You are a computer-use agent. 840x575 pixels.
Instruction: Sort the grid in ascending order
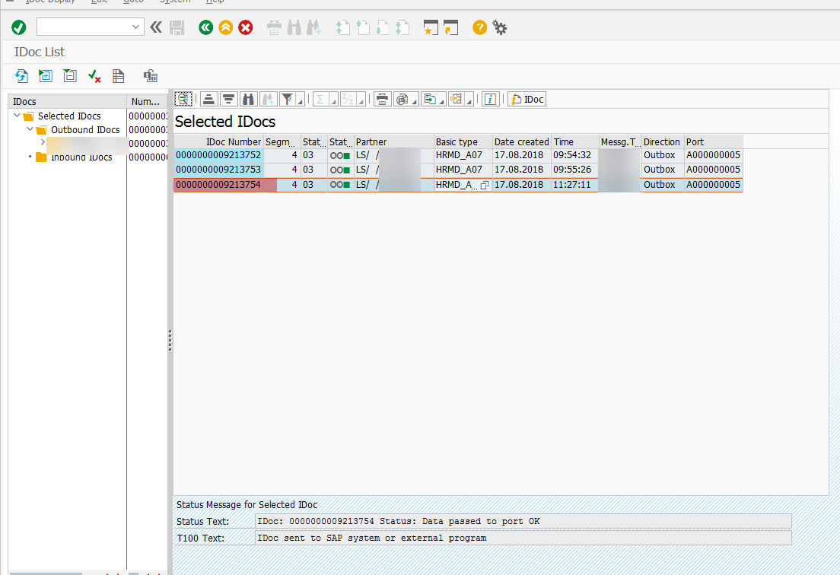(x=209, y=99)
